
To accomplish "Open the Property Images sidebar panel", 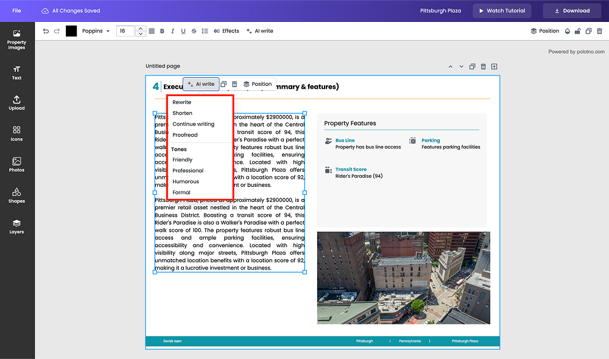I will pyautogui.click(x=16, y=40).
